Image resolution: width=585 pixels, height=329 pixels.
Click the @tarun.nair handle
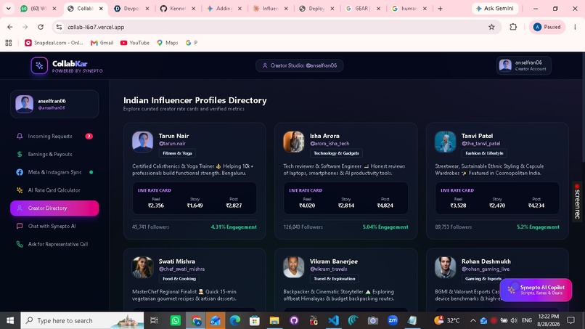172,143
